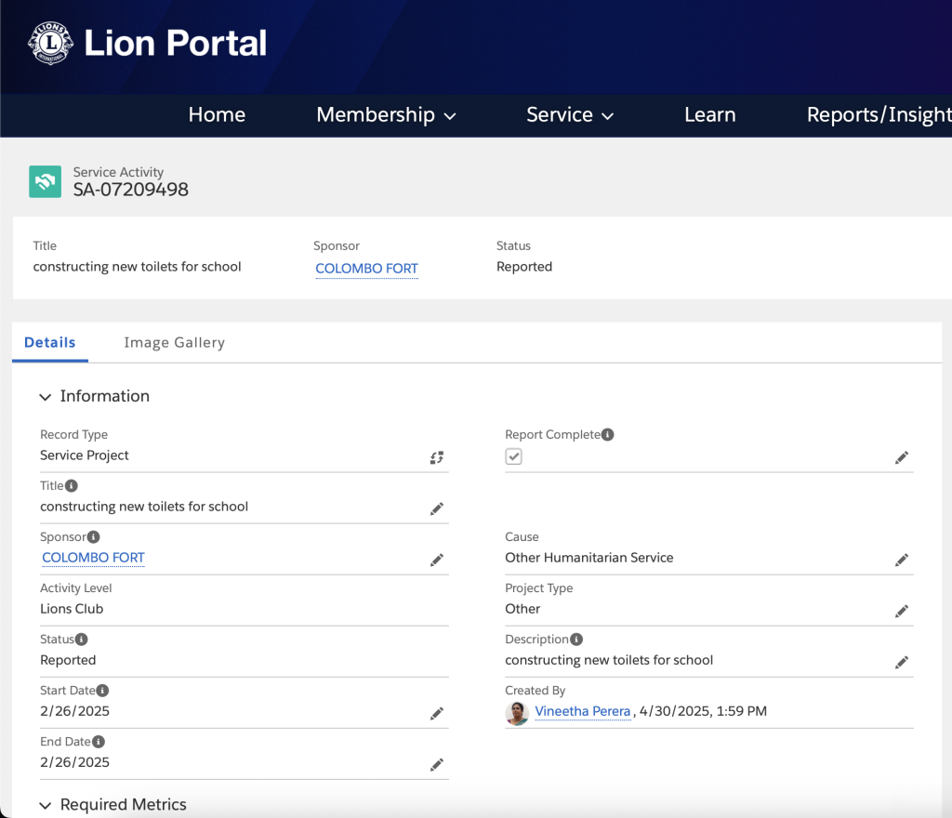Click the Lions Club activity level value

click(x=72, y=609)
